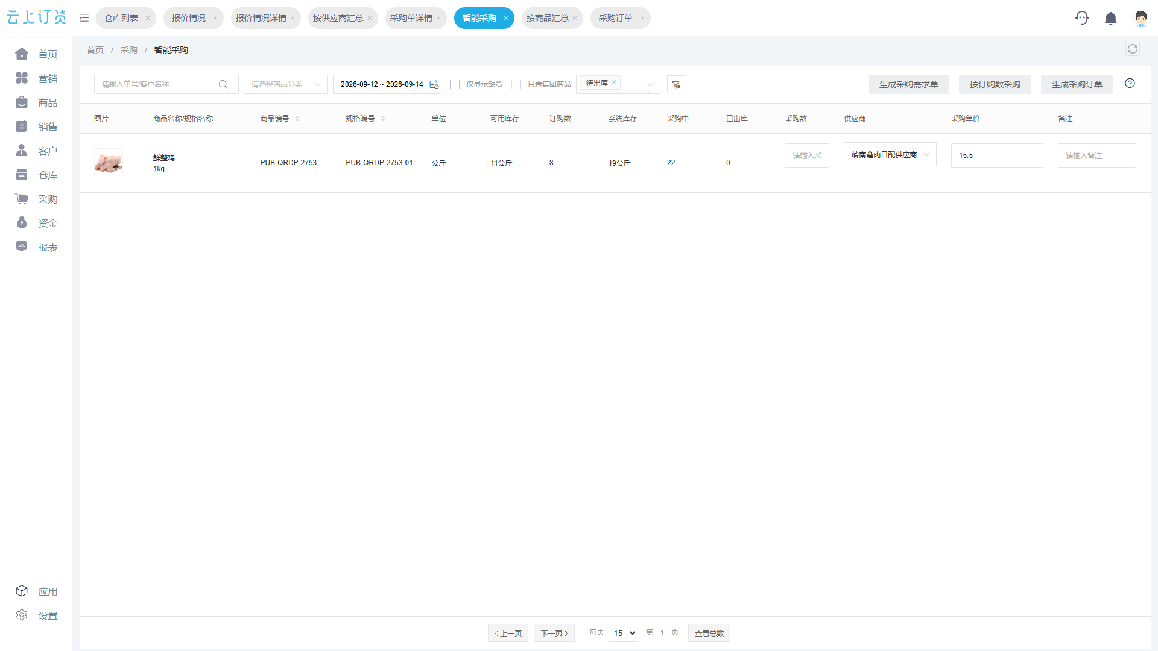This screenshot has width=1158, height=651.
Task: Switch to 按供应商汇总 tab
Action: pos(338,18)
